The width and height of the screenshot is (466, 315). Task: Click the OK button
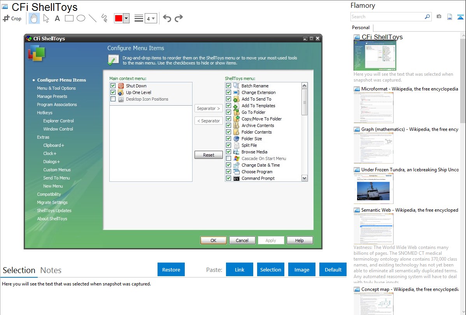(214, 240)
